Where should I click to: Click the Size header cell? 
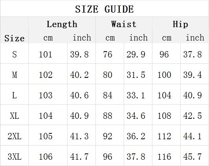pos(15,38)
